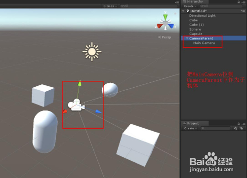Click the red X axis cone on orientation gizmo
Screen dimensions: 247x178
160,26
